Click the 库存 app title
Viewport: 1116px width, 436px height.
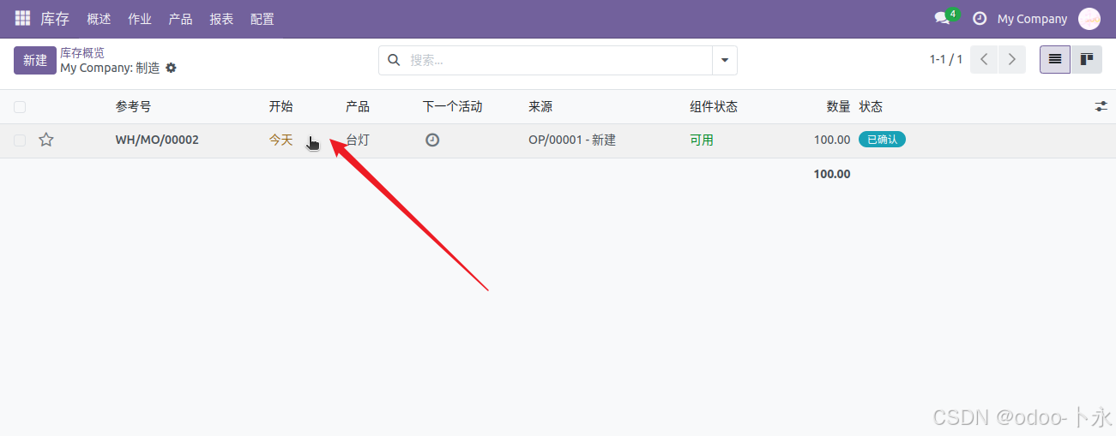[55, 19]
